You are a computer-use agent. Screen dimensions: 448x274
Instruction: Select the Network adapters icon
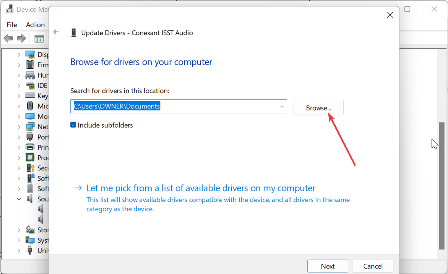coord(30,126)
